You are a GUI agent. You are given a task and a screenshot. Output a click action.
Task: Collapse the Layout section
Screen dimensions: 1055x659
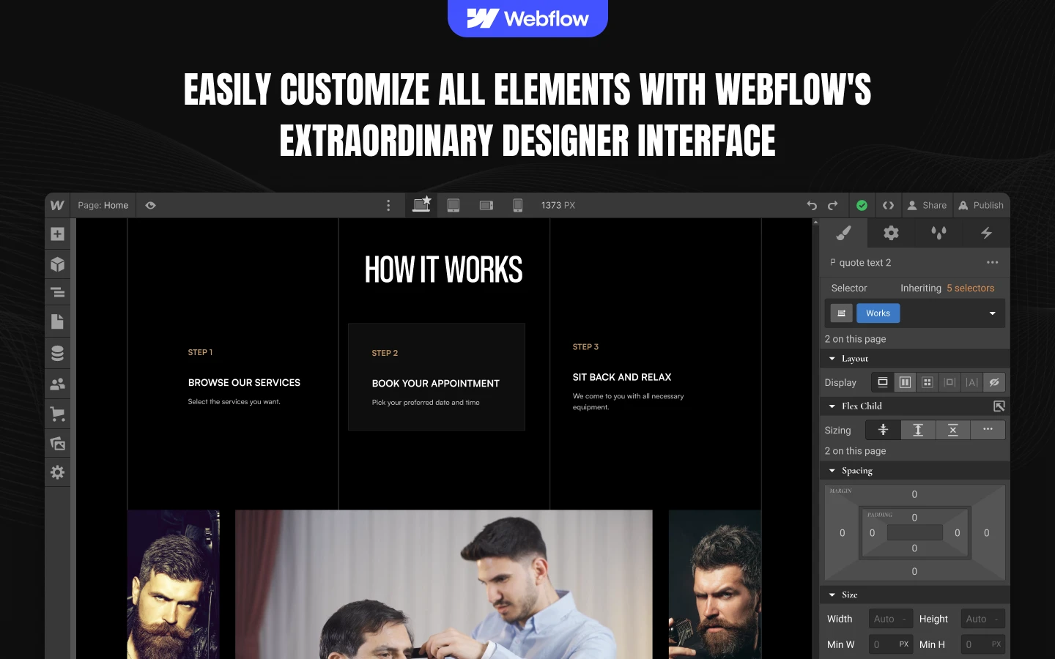pyautogui.click(x=832, y=359)
